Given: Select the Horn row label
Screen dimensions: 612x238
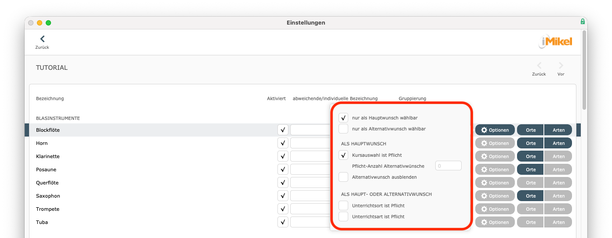Looking at the screenshot, I should click(x=42, y=143).
